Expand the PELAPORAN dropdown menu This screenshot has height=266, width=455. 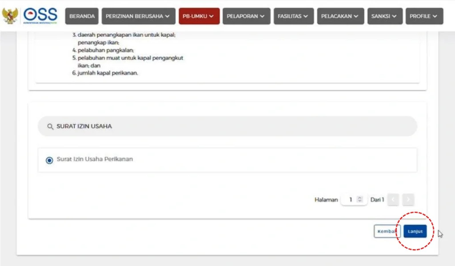(246, 16)
